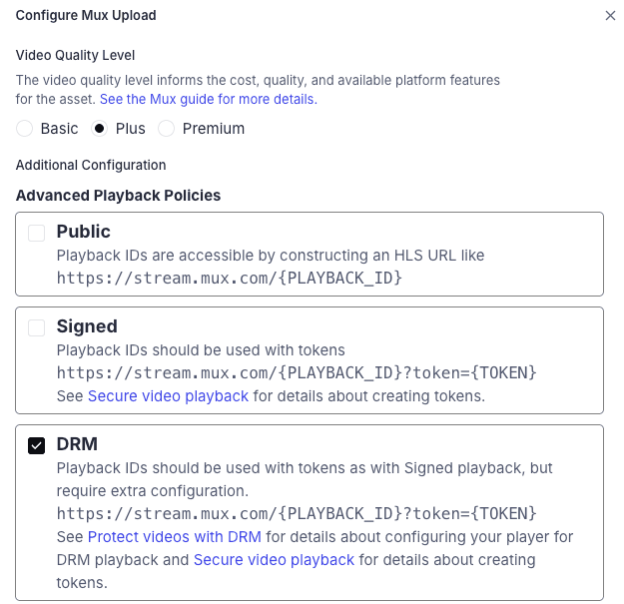Open Secure video playback link in DRM section
The width and height of the screenshot is (624, 604).
274,560
